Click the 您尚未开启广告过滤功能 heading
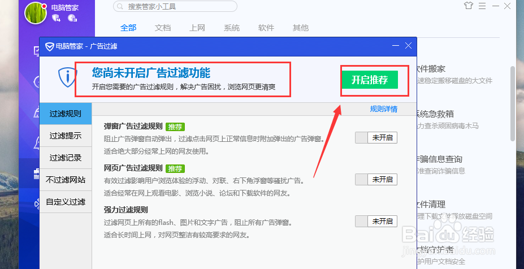The width and height of the screenshot is (524, 269). coord(151,72)
